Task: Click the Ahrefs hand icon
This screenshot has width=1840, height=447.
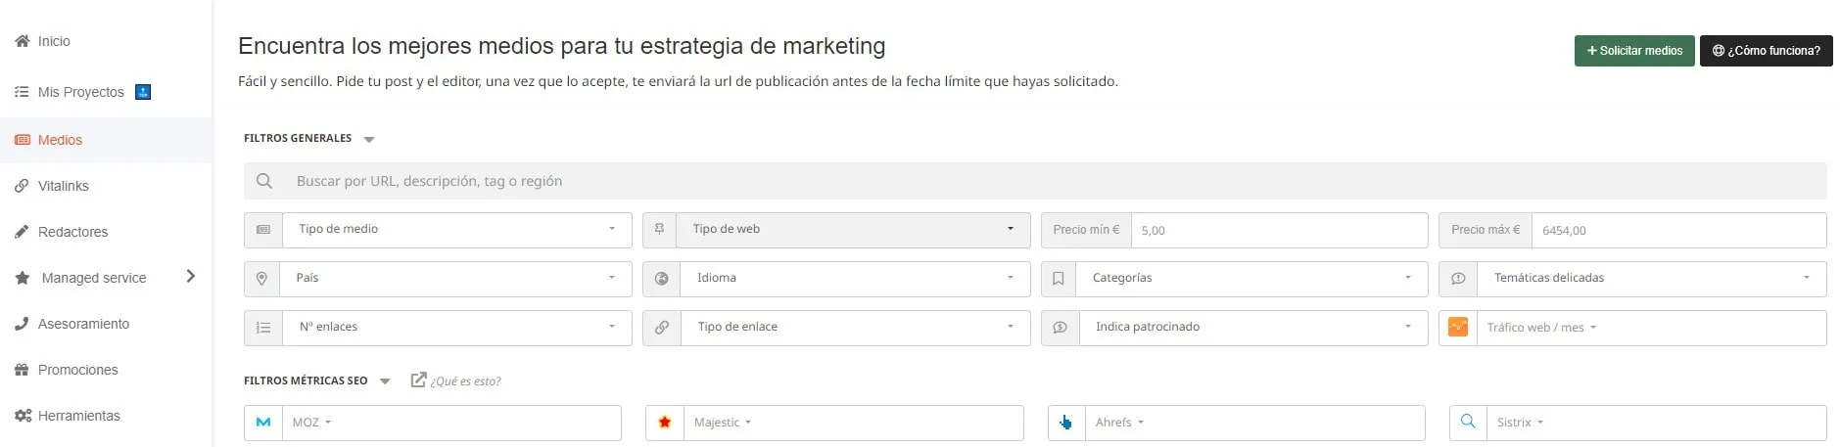Action: (1066, 423)
